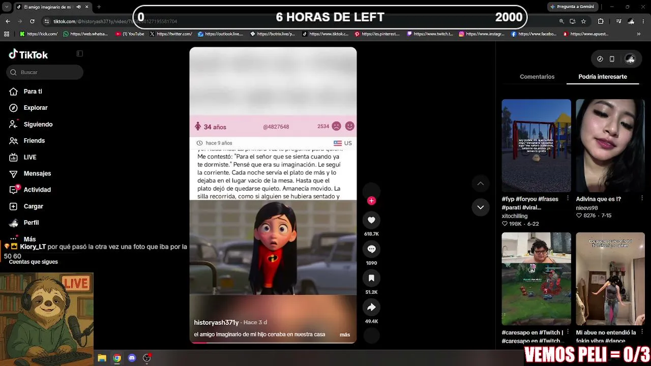Open comments via the speech bubble icon
This screenshot has width=651, height=366.
371,249
